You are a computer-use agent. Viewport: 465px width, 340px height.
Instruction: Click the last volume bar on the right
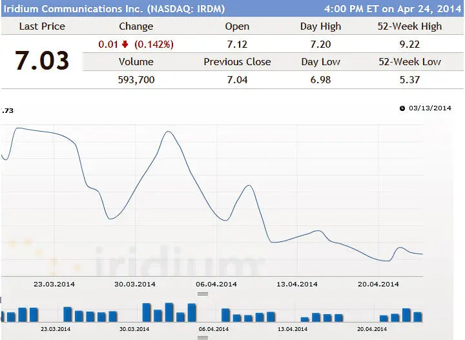pyautogui.click(x=418, y=317)
